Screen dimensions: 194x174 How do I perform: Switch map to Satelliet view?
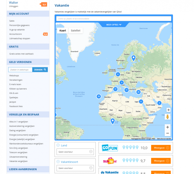coord(76,30)
